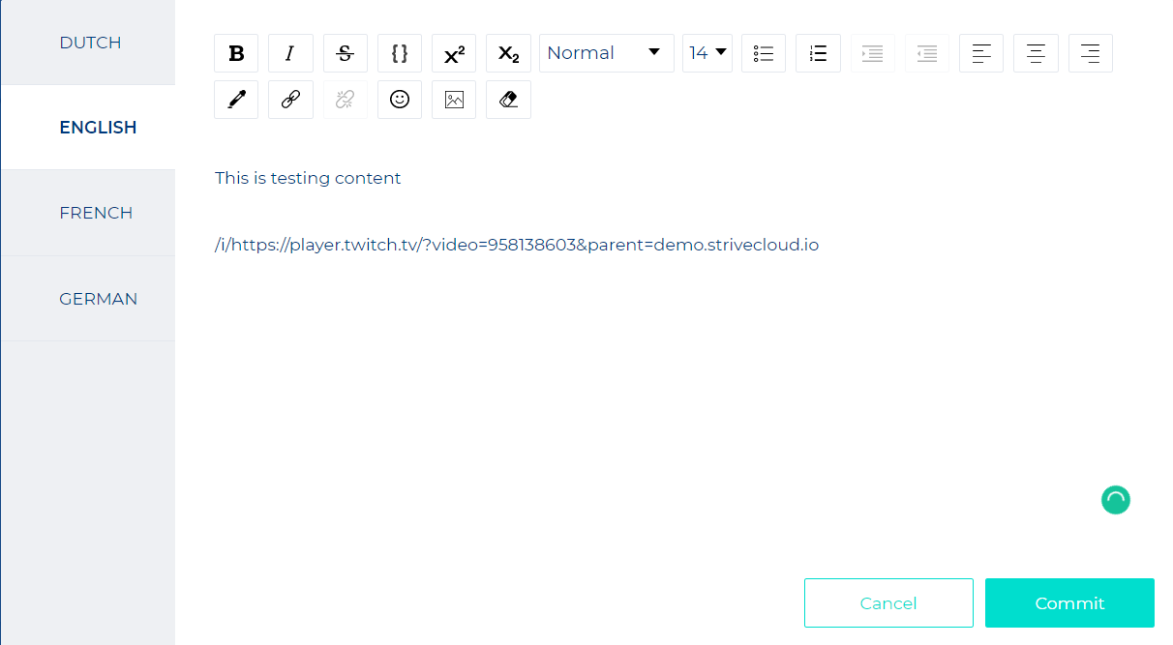This screenshot has width=1173, height=645.
Task: Click the Commit button
Action: [1069, 603]
